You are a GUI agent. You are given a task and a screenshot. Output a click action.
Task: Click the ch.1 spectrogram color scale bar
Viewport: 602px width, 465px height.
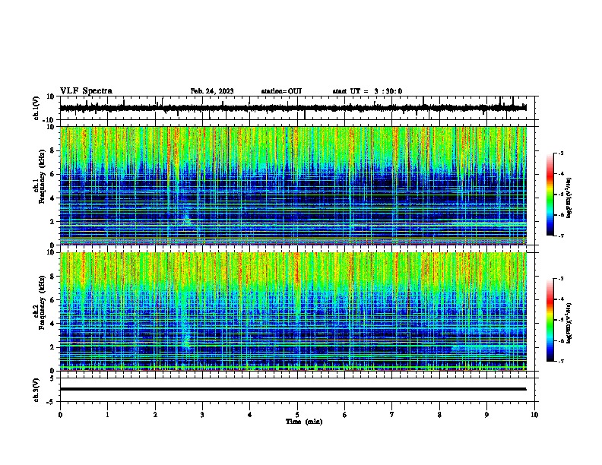pyautogui.click(x=550, y=195)
